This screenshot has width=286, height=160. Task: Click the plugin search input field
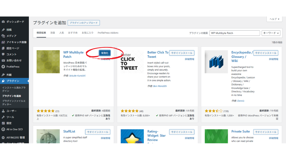pos(235,33)
